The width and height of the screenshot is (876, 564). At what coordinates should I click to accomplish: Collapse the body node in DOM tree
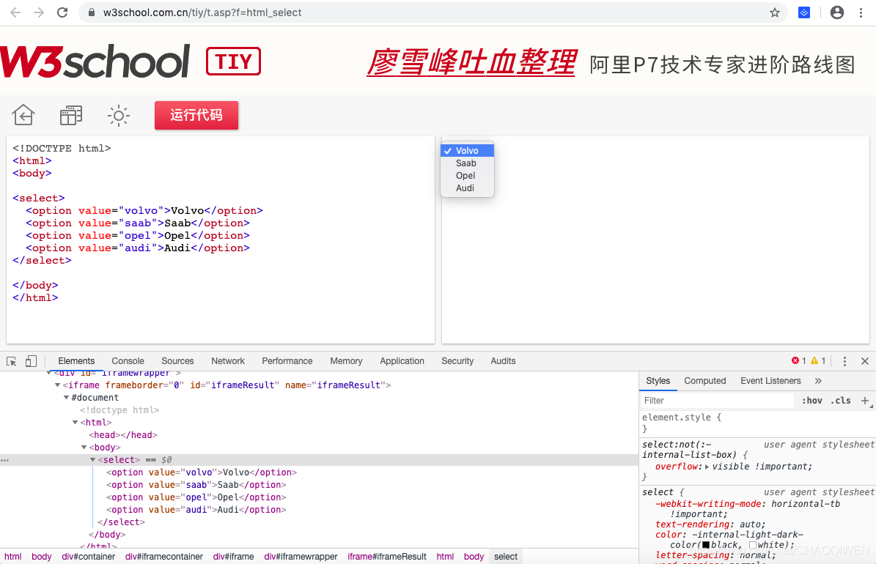(x=84, y=448)
